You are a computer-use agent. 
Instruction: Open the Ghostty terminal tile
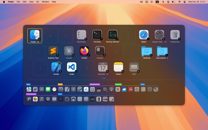point(100,52)
